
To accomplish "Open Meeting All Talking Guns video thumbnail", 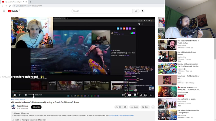I will 167,68.
